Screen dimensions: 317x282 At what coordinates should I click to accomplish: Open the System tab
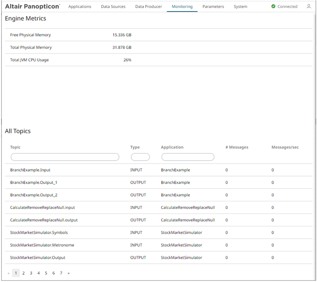pos(240,7)
